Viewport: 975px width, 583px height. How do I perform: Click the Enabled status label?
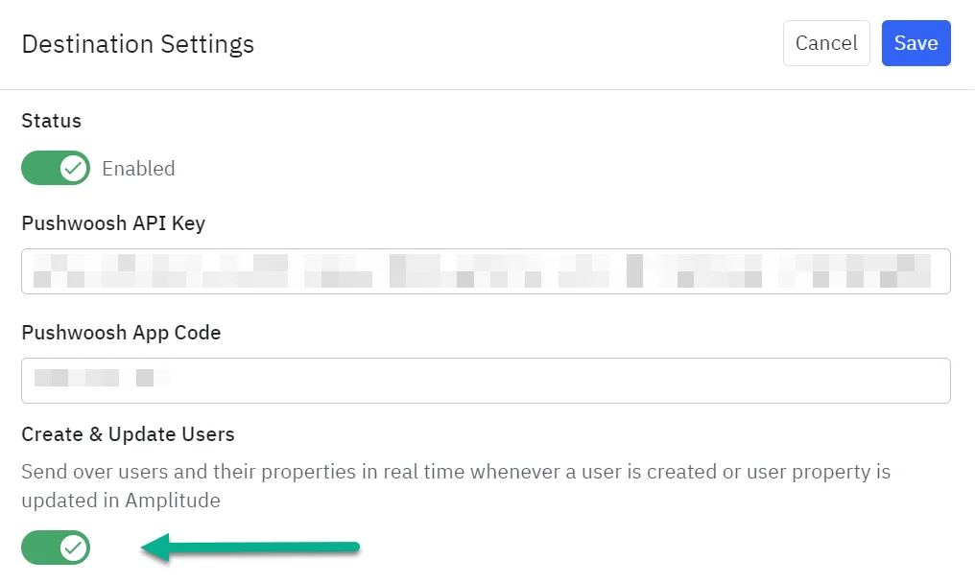pos(138,169)
